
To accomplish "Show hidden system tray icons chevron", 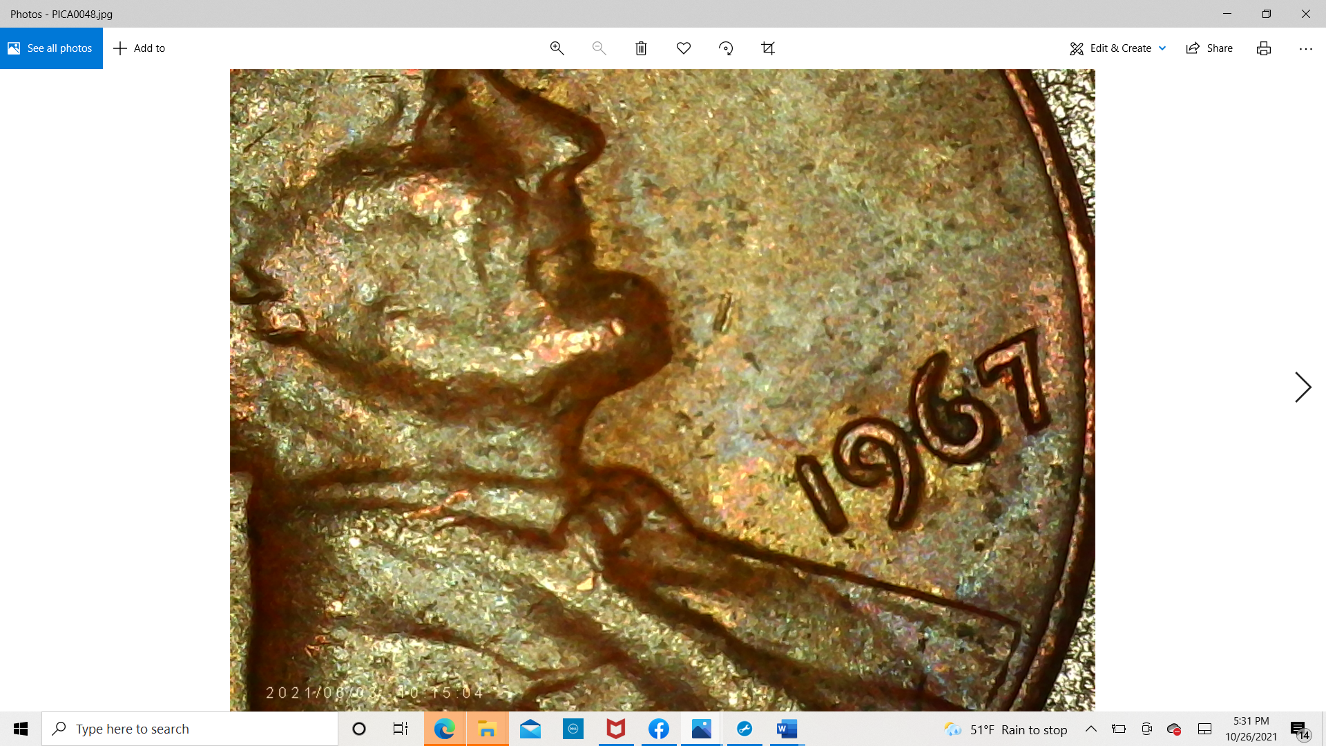I will click(x=1091, y=729).
